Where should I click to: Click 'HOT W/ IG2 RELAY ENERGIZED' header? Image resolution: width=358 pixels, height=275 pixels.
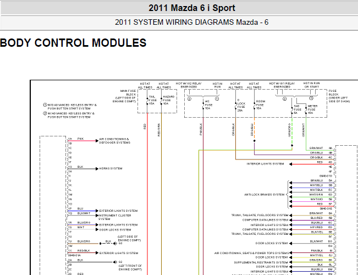pos(189,85)
